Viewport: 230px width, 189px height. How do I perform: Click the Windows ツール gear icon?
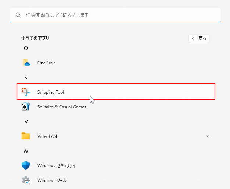tap(26, 181)
